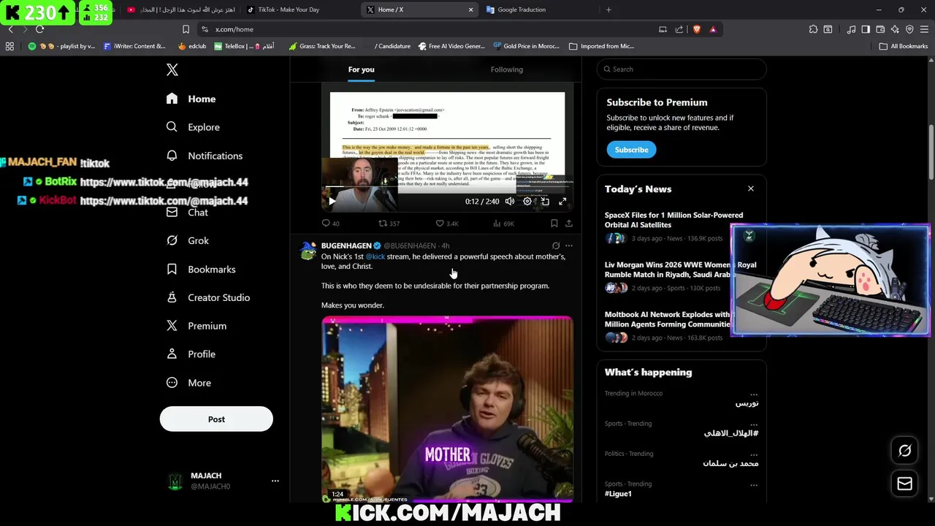Open the Premium page in sidebar
935x526 pixels.
(x=196, y=326)
